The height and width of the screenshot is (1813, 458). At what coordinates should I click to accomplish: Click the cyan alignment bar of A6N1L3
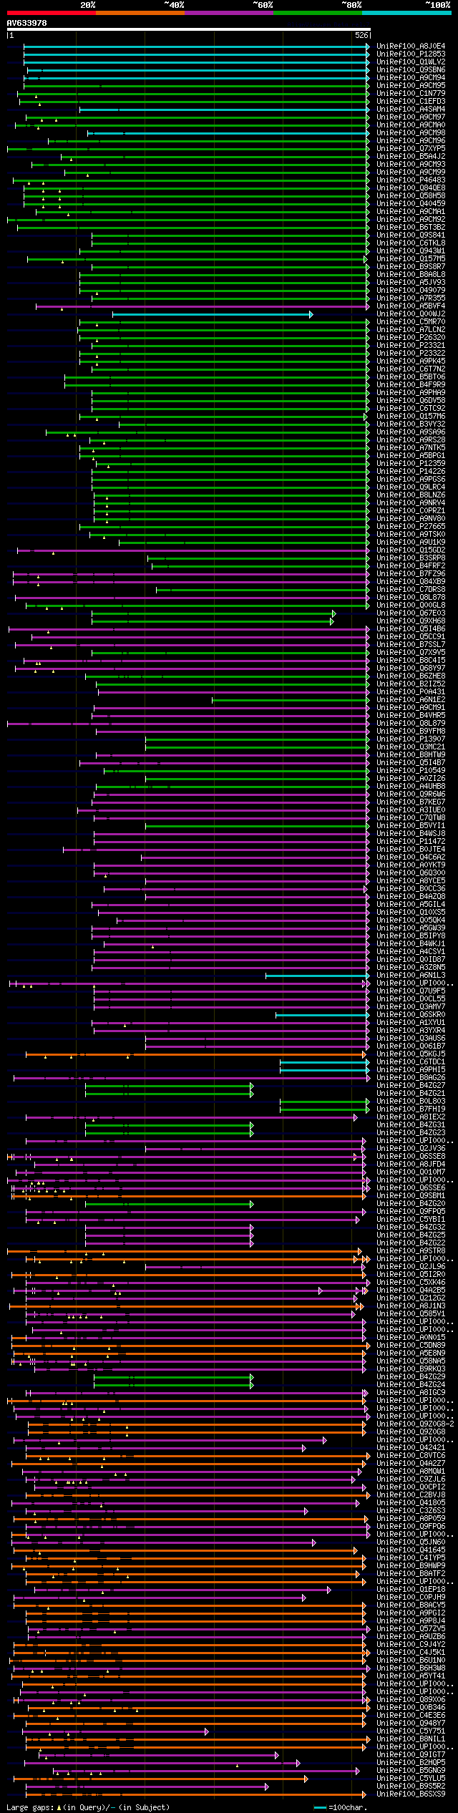(317, 976)
